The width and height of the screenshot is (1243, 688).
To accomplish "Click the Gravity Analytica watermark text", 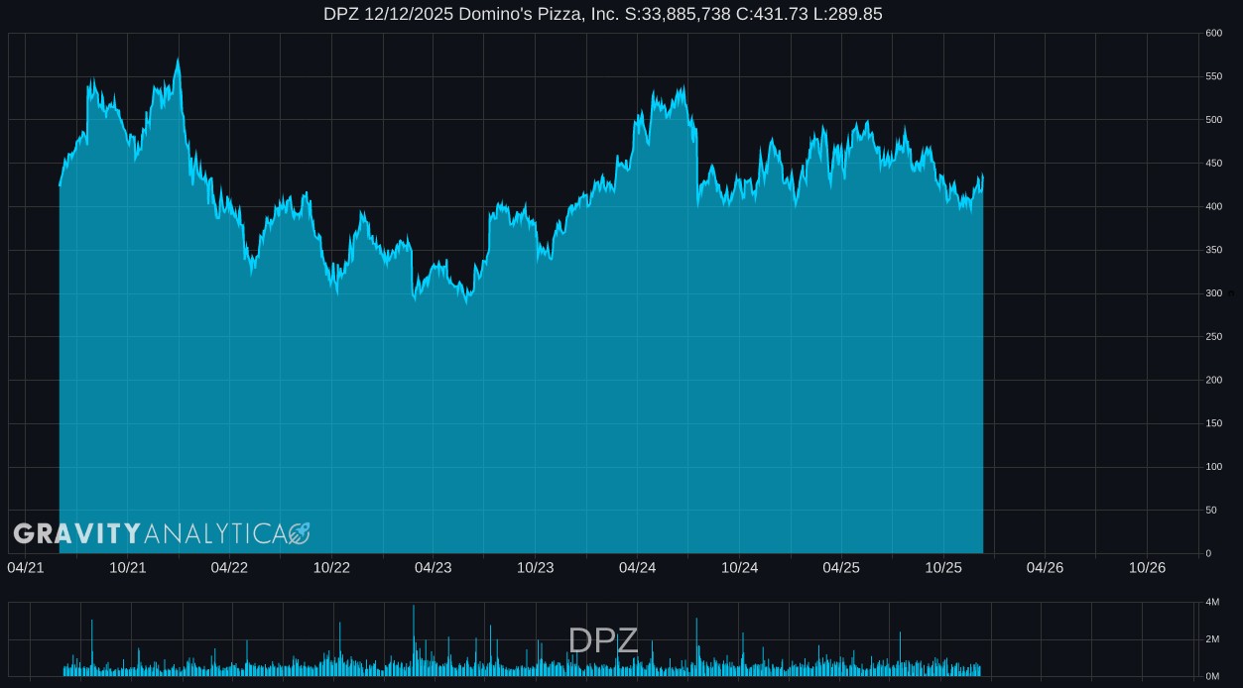I will (149, 534).
